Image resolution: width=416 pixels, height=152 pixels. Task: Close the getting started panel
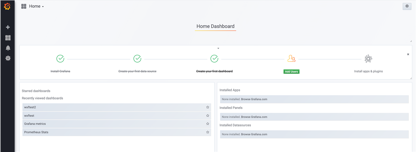click(408, 54)
